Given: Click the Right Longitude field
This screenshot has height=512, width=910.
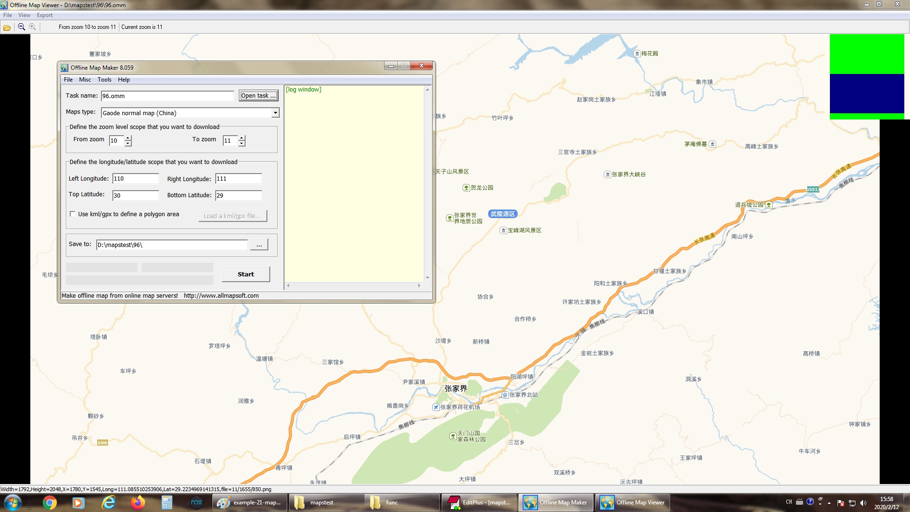Looking at the screenshot, I should pyautogui.click(x=238, y=179).
